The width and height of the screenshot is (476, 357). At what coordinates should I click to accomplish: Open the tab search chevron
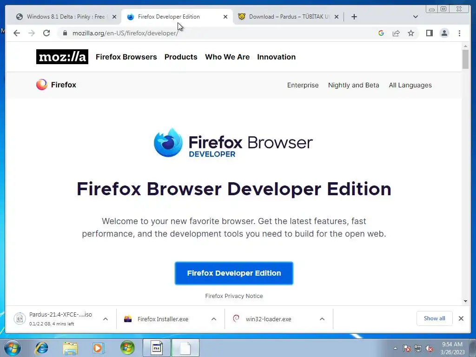tap(416, 17)
